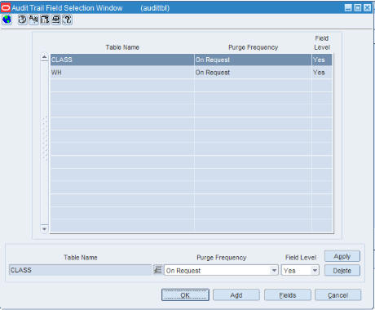Click the print toolbar icon
Viewport: 375px width, 310px height.
coord(56,20)
